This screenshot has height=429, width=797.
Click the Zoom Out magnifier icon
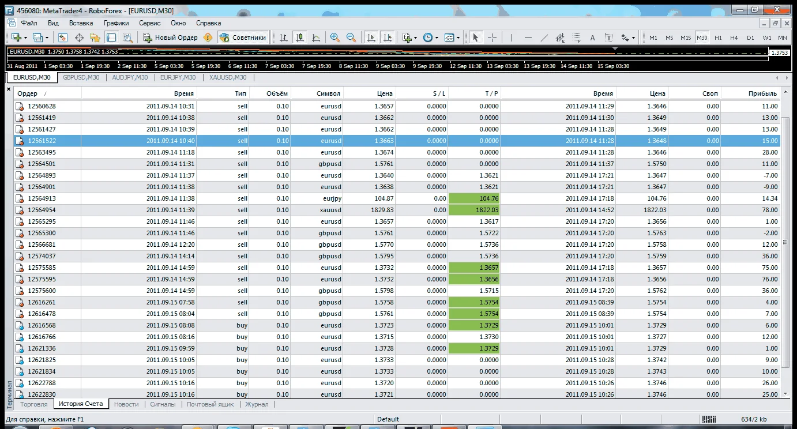pos(351,37)
